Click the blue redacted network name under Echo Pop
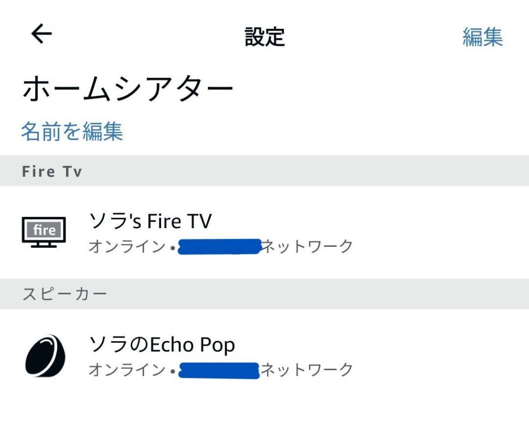 [219, 371]
